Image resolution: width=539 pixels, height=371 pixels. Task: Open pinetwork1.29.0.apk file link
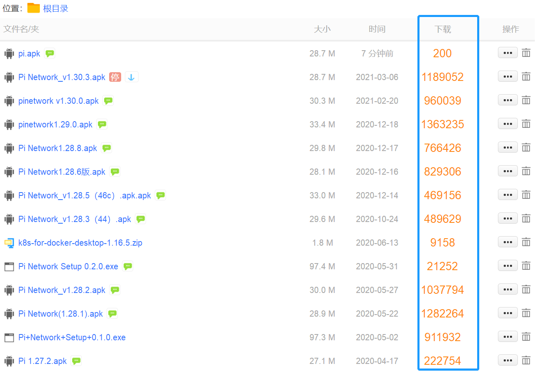point(56,124)
